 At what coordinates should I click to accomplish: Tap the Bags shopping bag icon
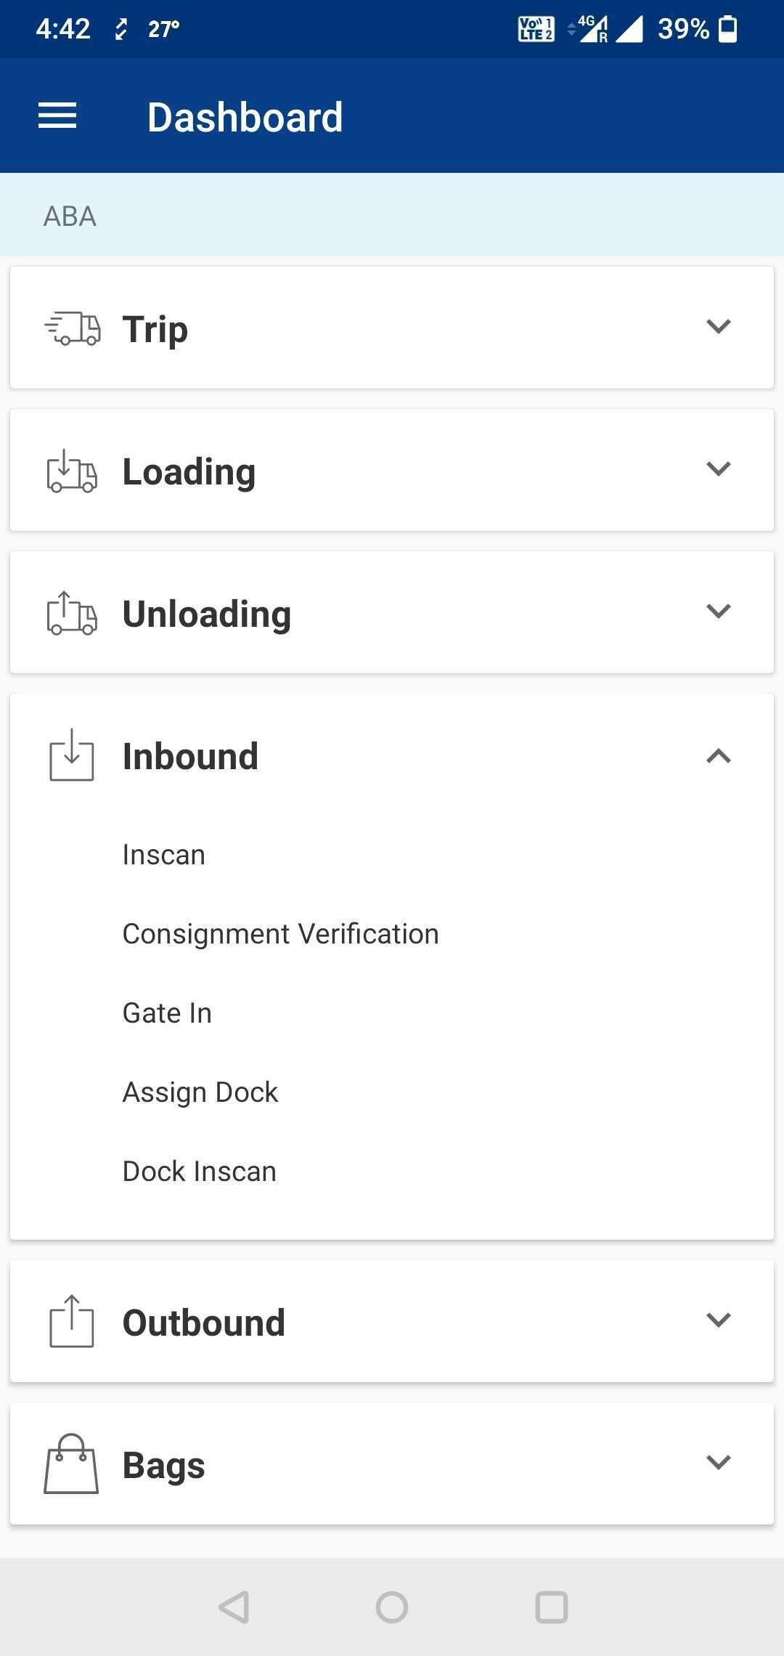[x=71, y=1464]
